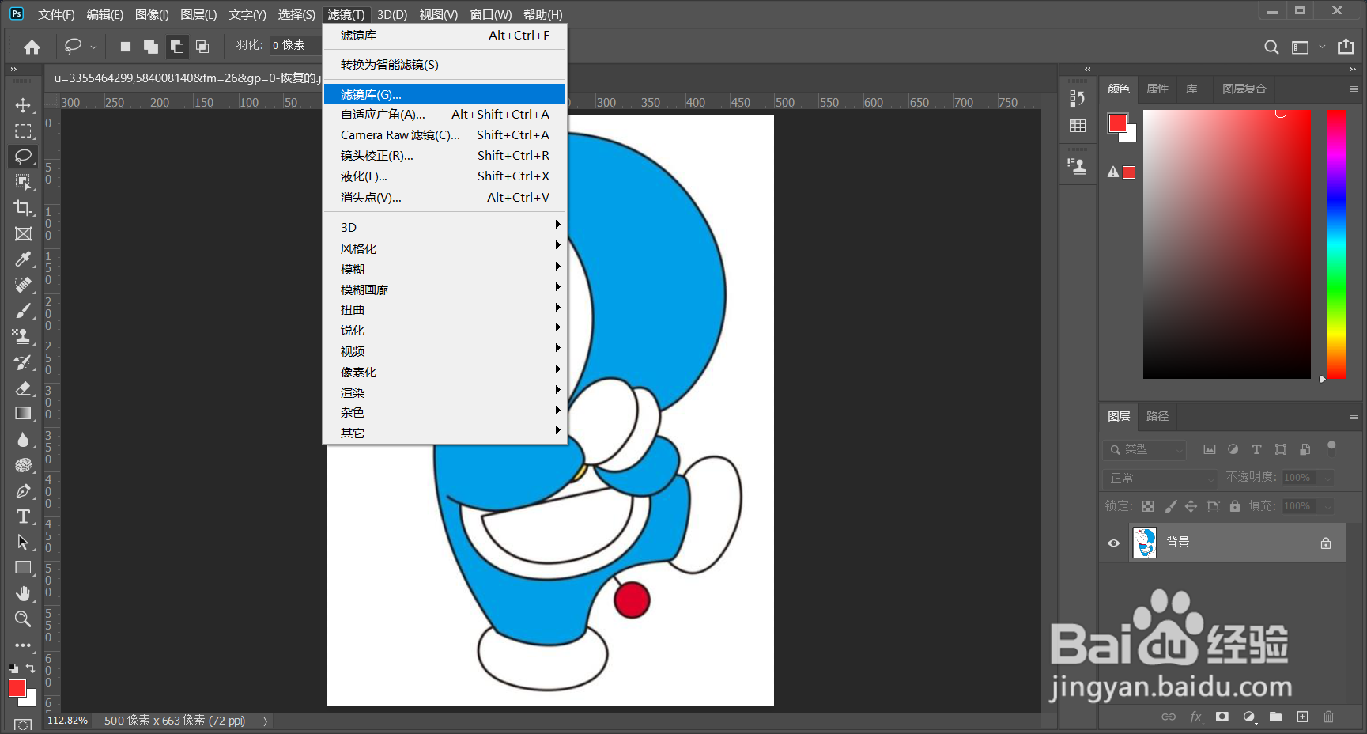Open the Swatches panel icon in the right dock
Image resolution: width=1367 pixels, height=734 pixels.
(1078, 125)
